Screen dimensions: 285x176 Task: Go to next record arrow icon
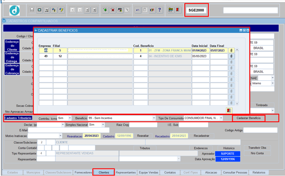coord(87,10)
